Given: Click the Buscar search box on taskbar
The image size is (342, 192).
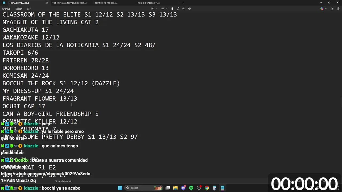Looking at the screenshot, I should pos(144,188).
